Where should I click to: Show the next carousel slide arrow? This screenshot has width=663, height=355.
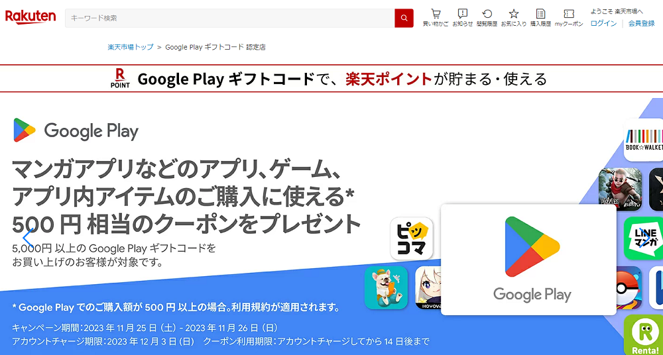coord(644,238)
